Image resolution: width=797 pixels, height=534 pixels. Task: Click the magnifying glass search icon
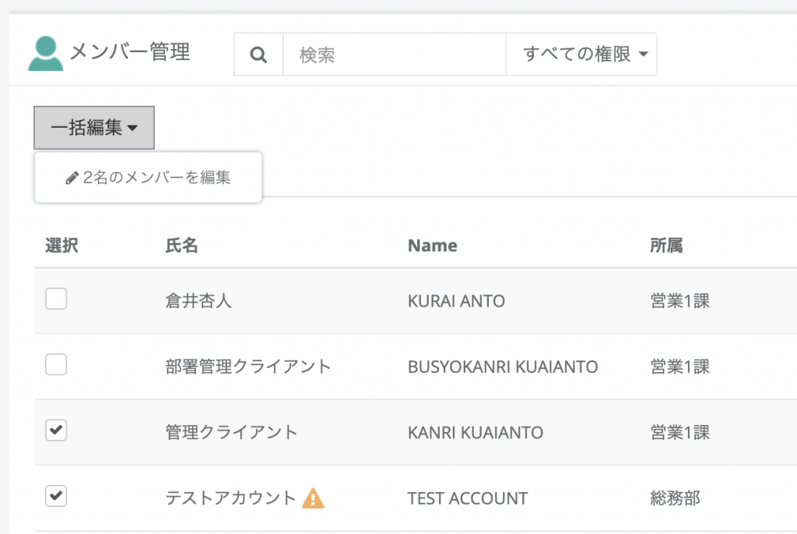pos(258,54)
